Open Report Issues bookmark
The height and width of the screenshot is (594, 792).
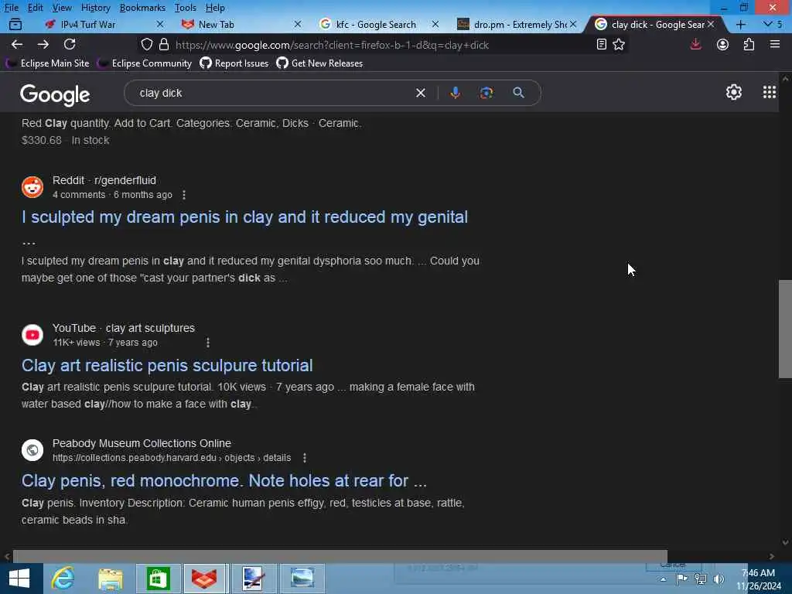point(234,63)
